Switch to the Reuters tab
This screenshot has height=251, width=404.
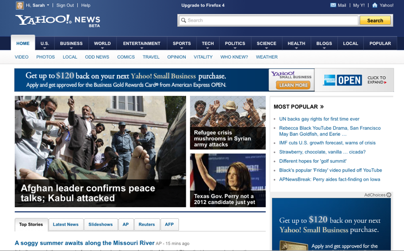146,224
